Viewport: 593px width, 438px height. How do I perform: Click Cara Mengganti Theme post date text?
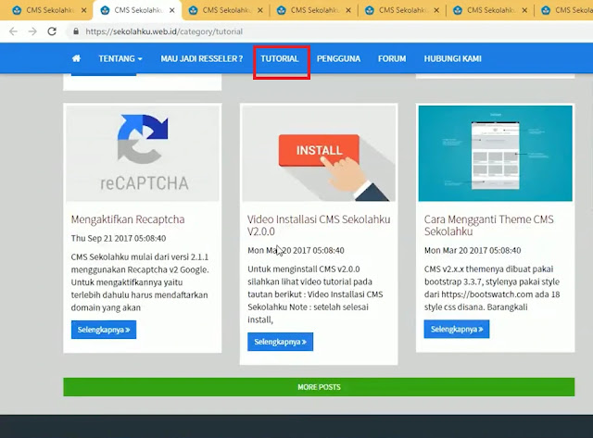pos(473,251)
